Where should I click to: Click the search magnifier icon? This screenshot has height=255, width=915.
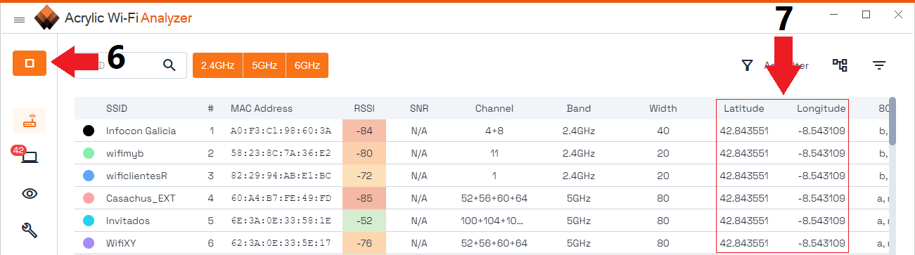[169, 65]
